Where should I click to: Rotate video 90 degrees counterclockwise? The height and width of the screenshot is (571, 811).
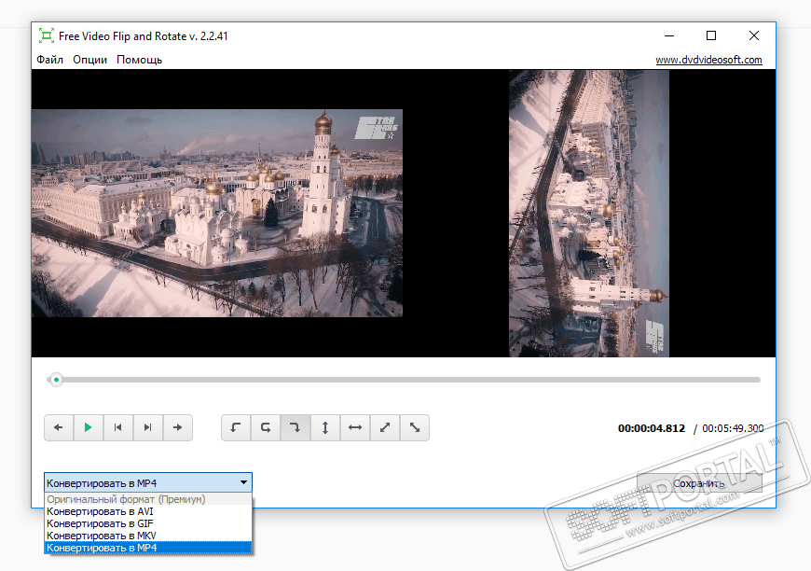pos(236,427)
